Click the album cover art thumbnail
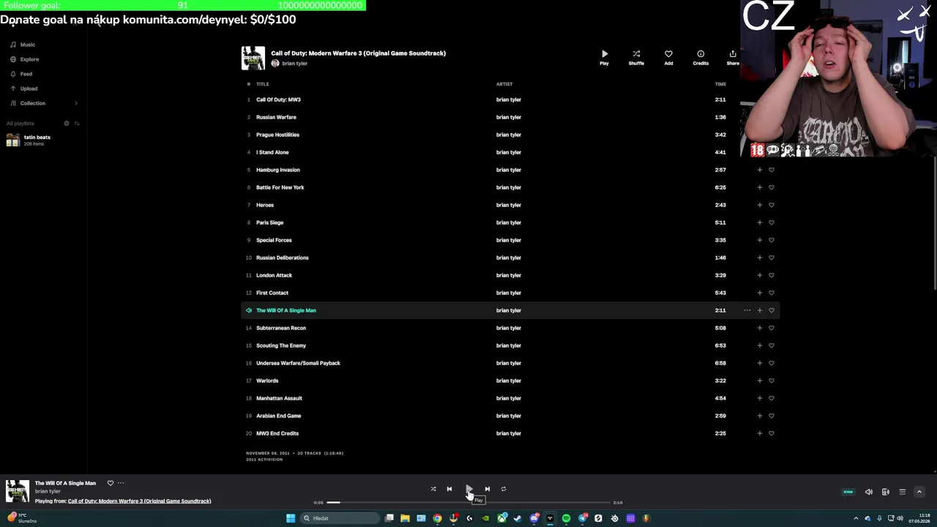Viewport: 937px width, 527px height. click(253, 58)
